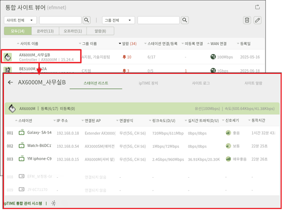The width and height of the screenshot is (283, 215).
Task: Switch to the 오프라인(1) tab
Action: click(72, 31)
